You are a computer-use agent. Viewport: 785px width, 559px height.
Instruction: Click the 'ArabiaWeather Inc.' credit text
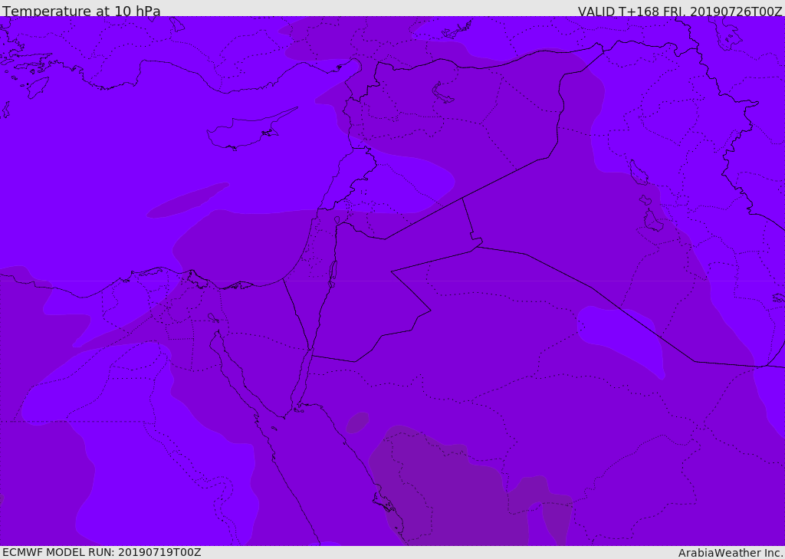(731, 553)
